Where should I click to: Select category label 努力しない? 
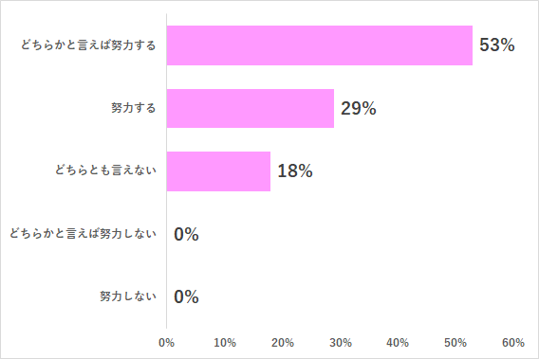point(128,296)
